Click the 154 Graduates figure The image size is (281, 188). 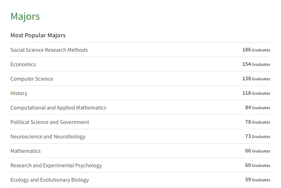[x=256, y=64]
